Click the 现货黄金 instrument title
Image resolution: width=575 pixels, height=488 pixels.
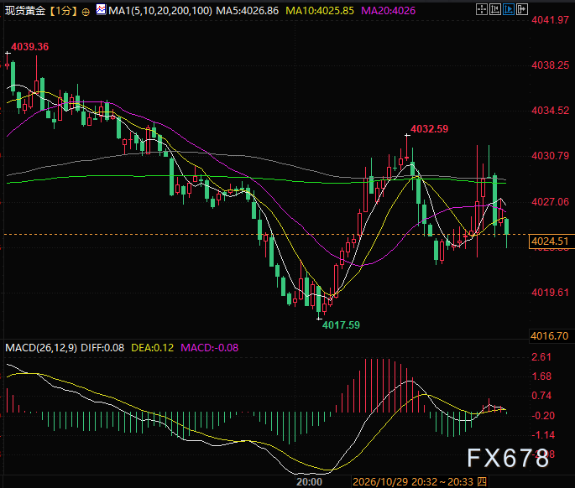coord(25,11)
